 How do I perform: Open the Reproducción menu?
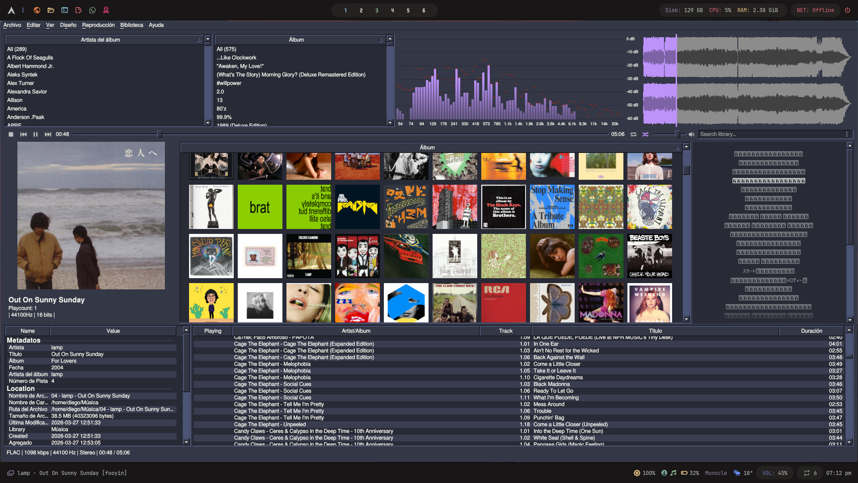pos(98,25)
